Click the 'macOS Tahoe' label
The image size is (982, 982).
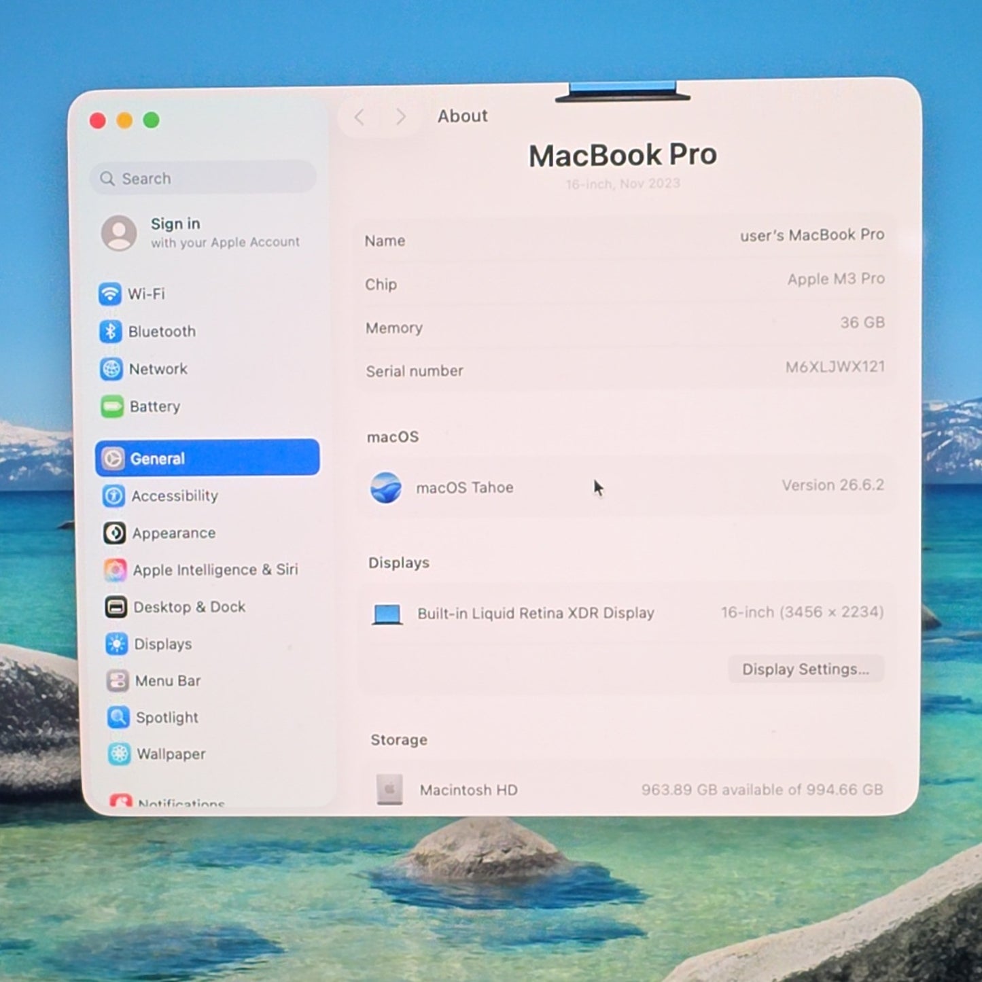(x=465, y=488)
